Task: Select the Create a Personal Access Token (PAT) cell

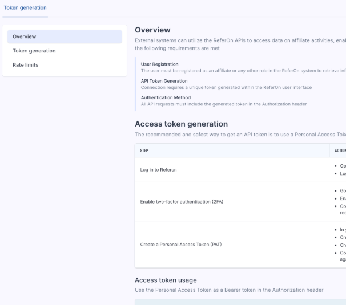Action: (x=232, y=245)
